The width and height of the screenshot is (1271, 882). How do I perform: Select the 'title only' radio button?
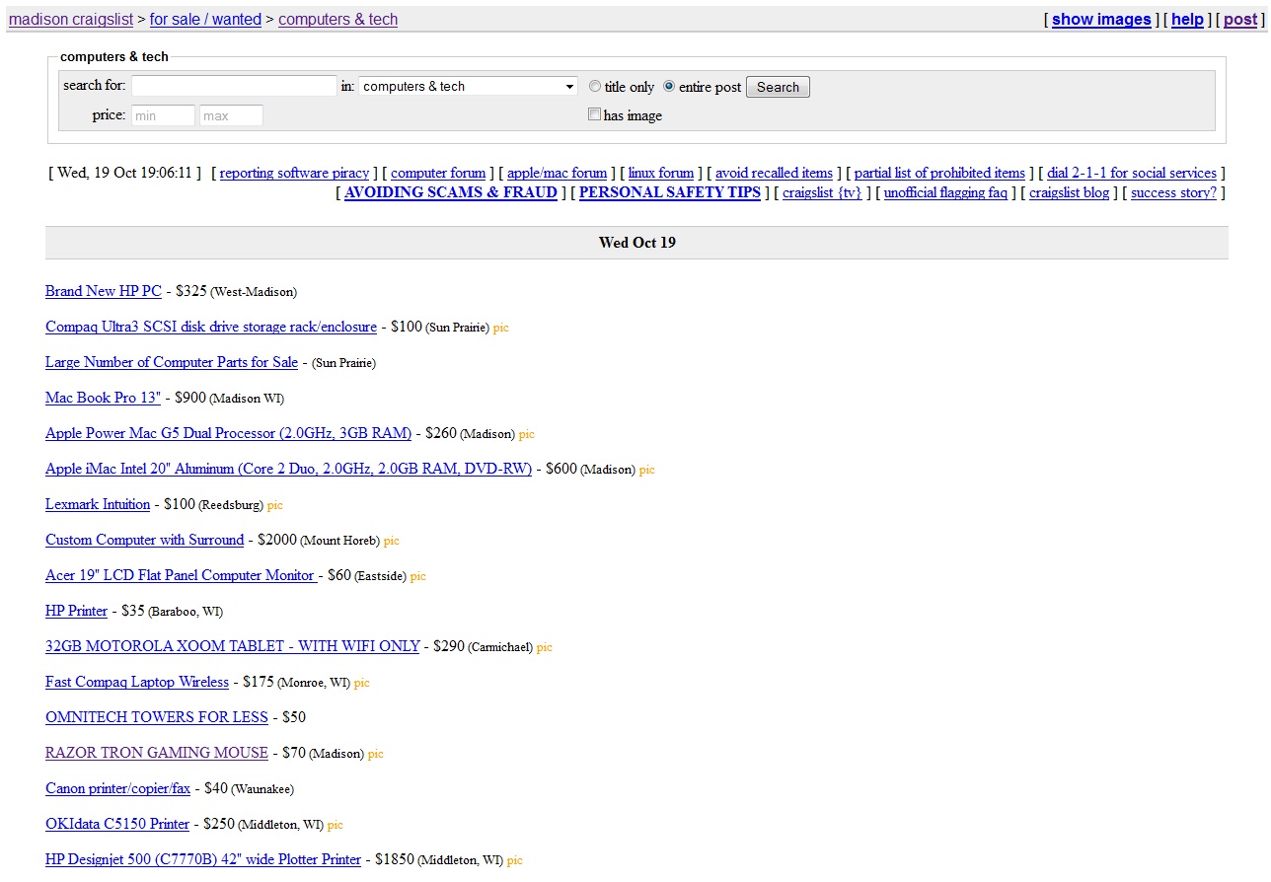click(x=595, y=87)
